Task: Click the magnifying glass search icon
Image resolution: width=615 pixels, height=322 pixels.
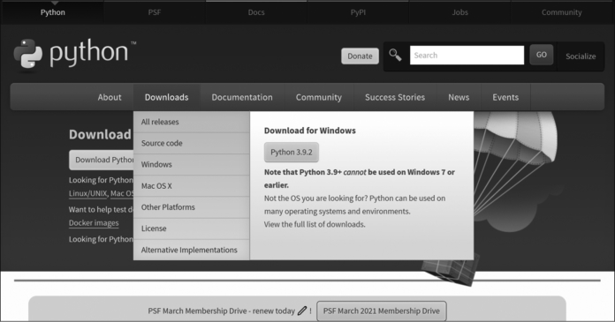Action: tap(395, 56)
